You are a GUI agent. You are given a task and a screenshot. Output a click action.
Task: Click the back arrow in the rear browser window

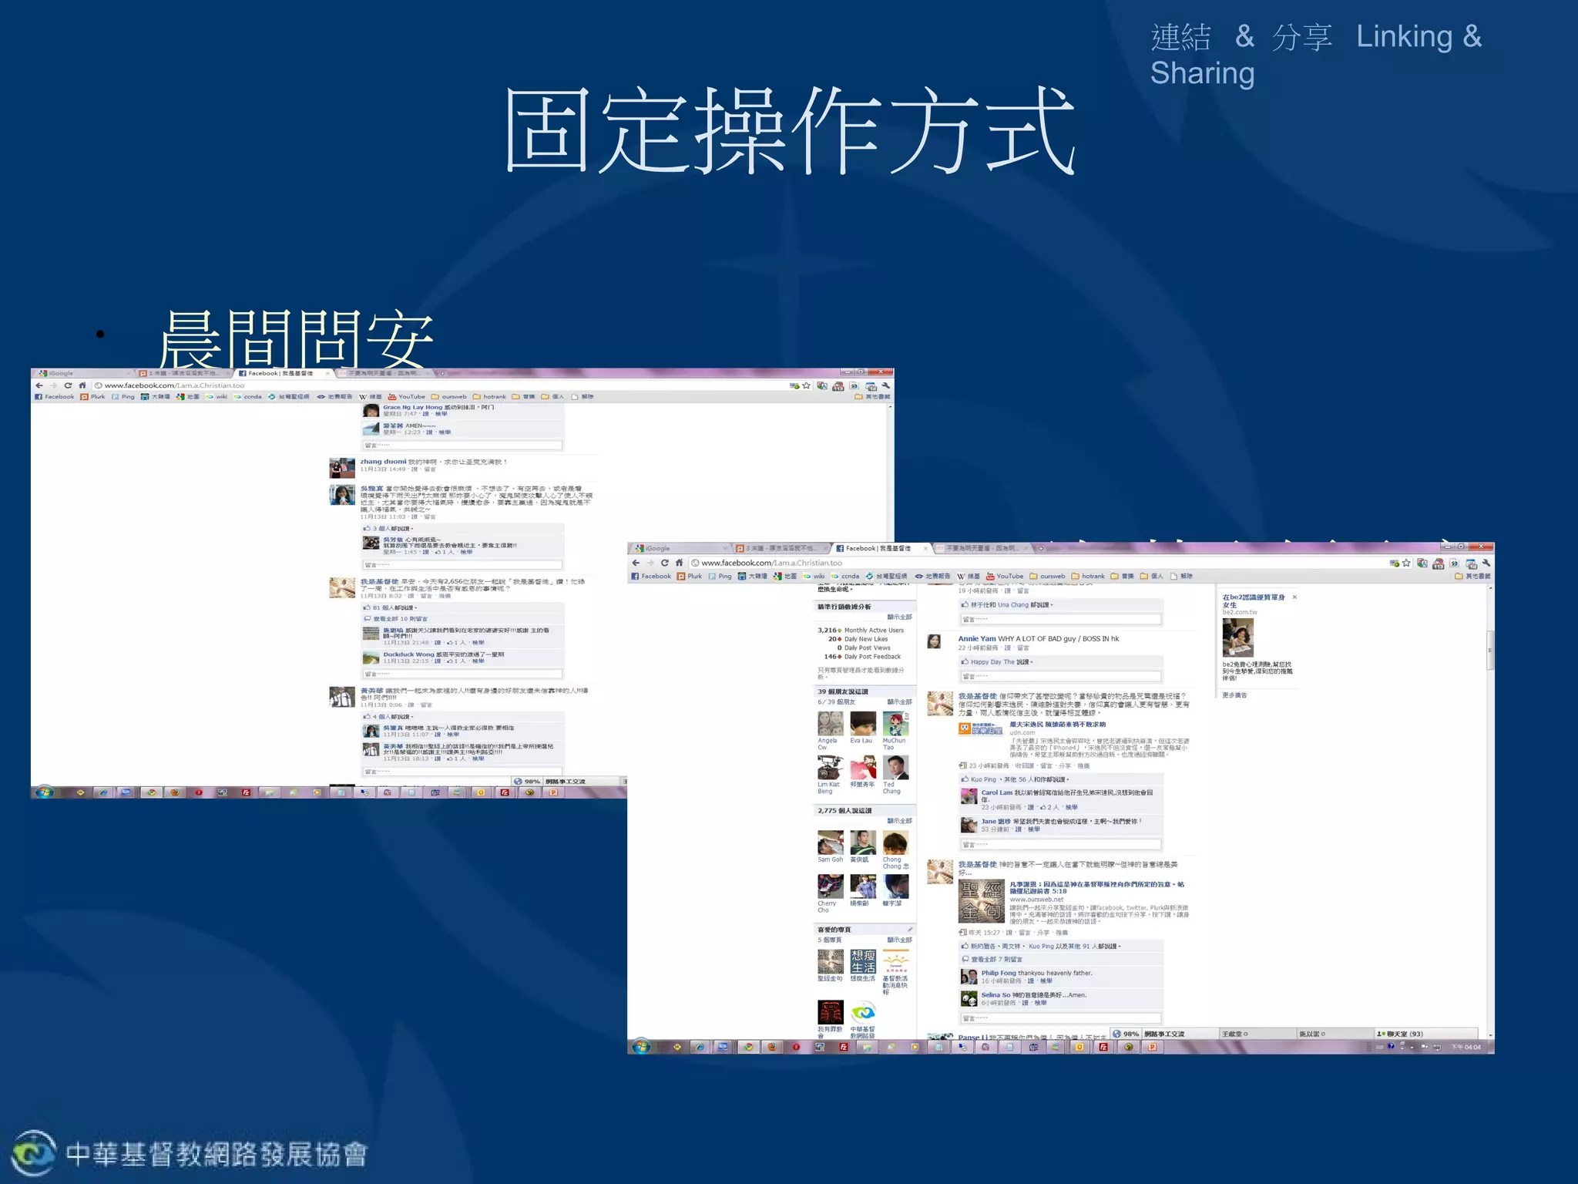39,385
